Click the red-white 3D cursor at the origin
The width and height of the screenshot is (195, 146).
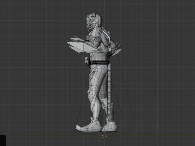tap(104, 136)
